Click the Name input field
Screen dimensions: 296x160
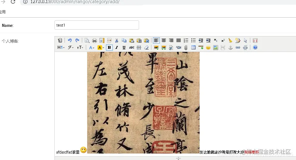(97, 25)
